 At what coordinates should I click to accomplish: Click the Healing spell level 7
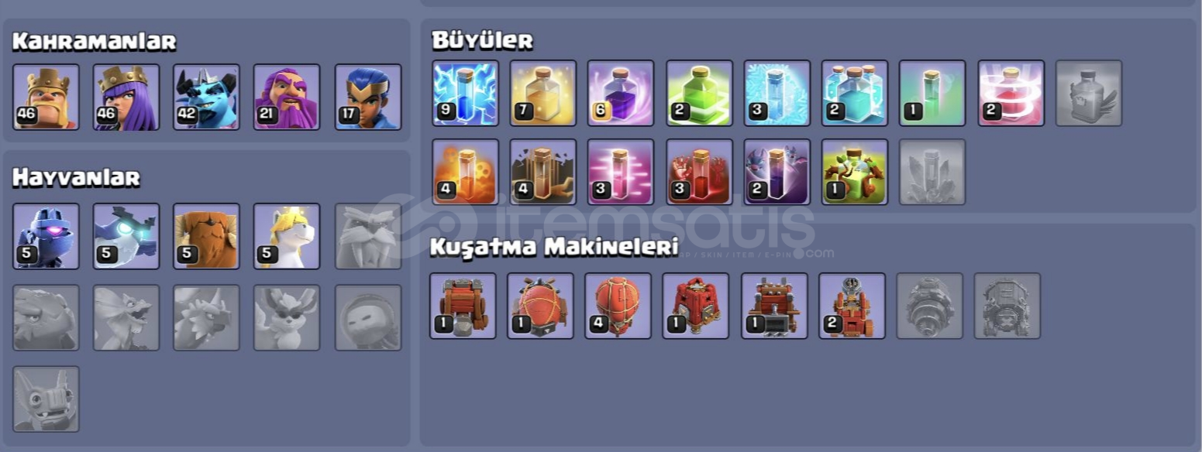click(x=543, y=93)
